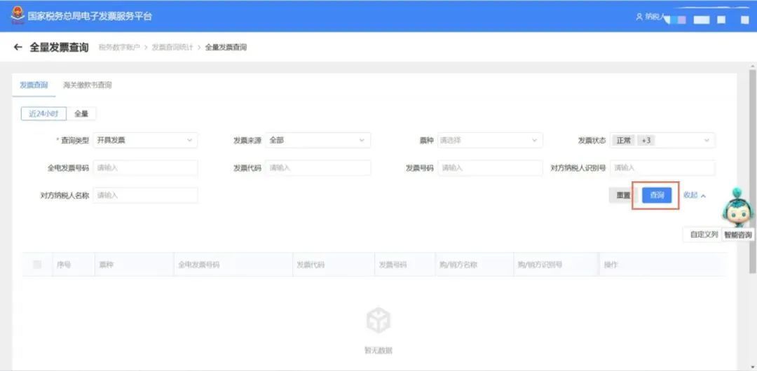The image size is (757, 371).
Task: Expand the 发票来源 dropdown
Action: coord(318,140)
